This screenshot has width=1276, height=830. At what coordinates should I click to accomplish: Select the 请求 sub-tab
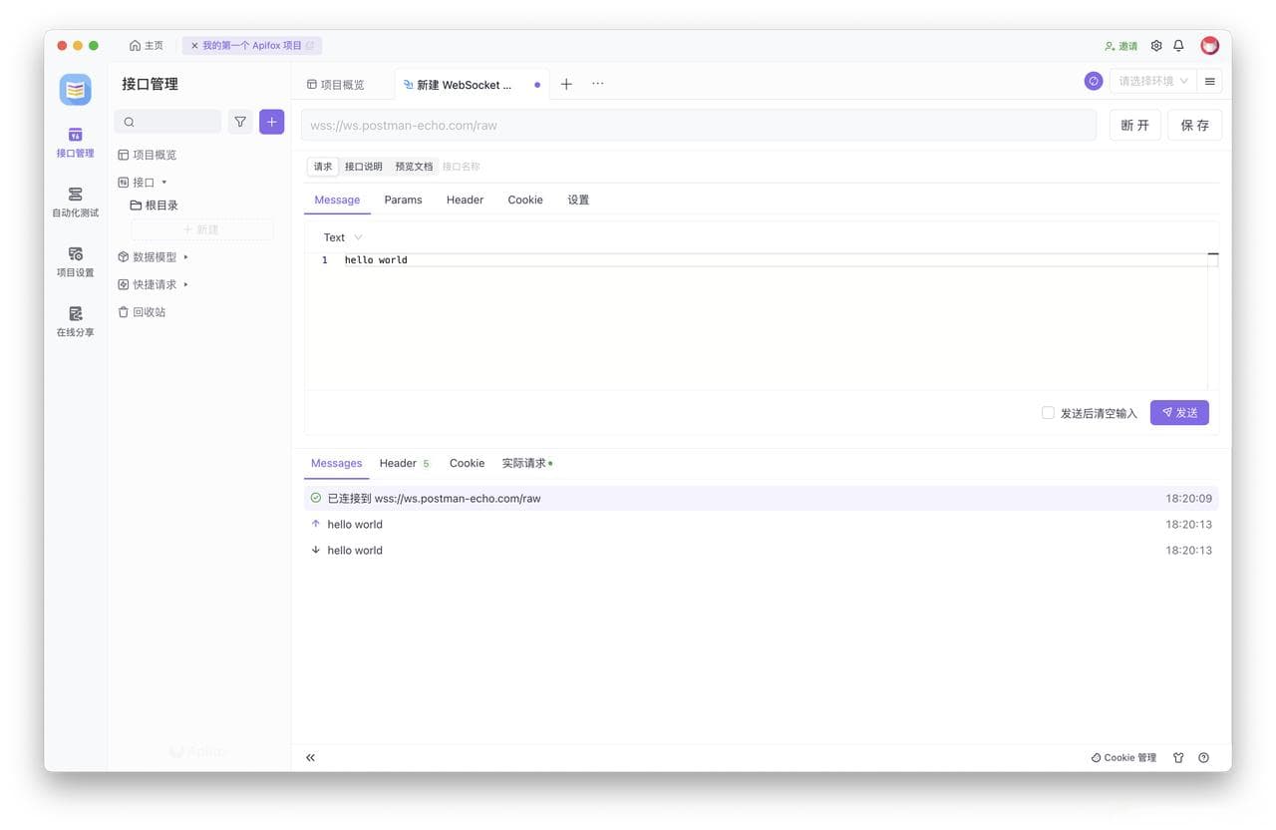click(x=323, y=167)
